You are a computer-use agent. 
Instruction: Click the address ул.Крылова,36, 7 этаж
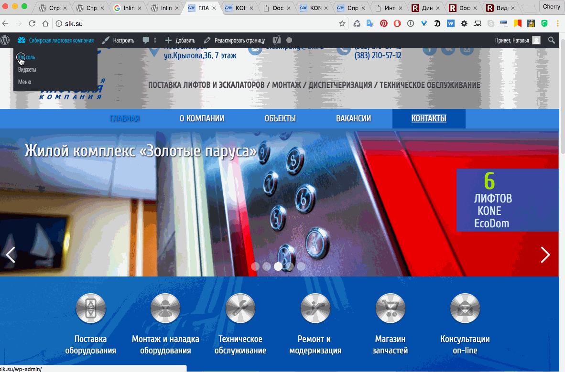point(200,55)
